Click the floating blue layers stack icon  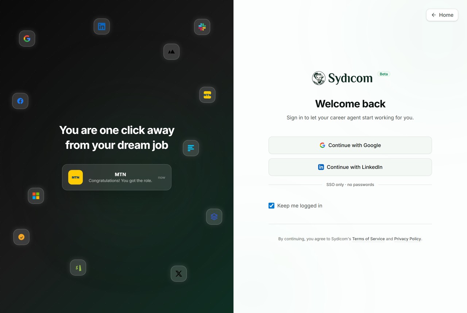[214, 217]
